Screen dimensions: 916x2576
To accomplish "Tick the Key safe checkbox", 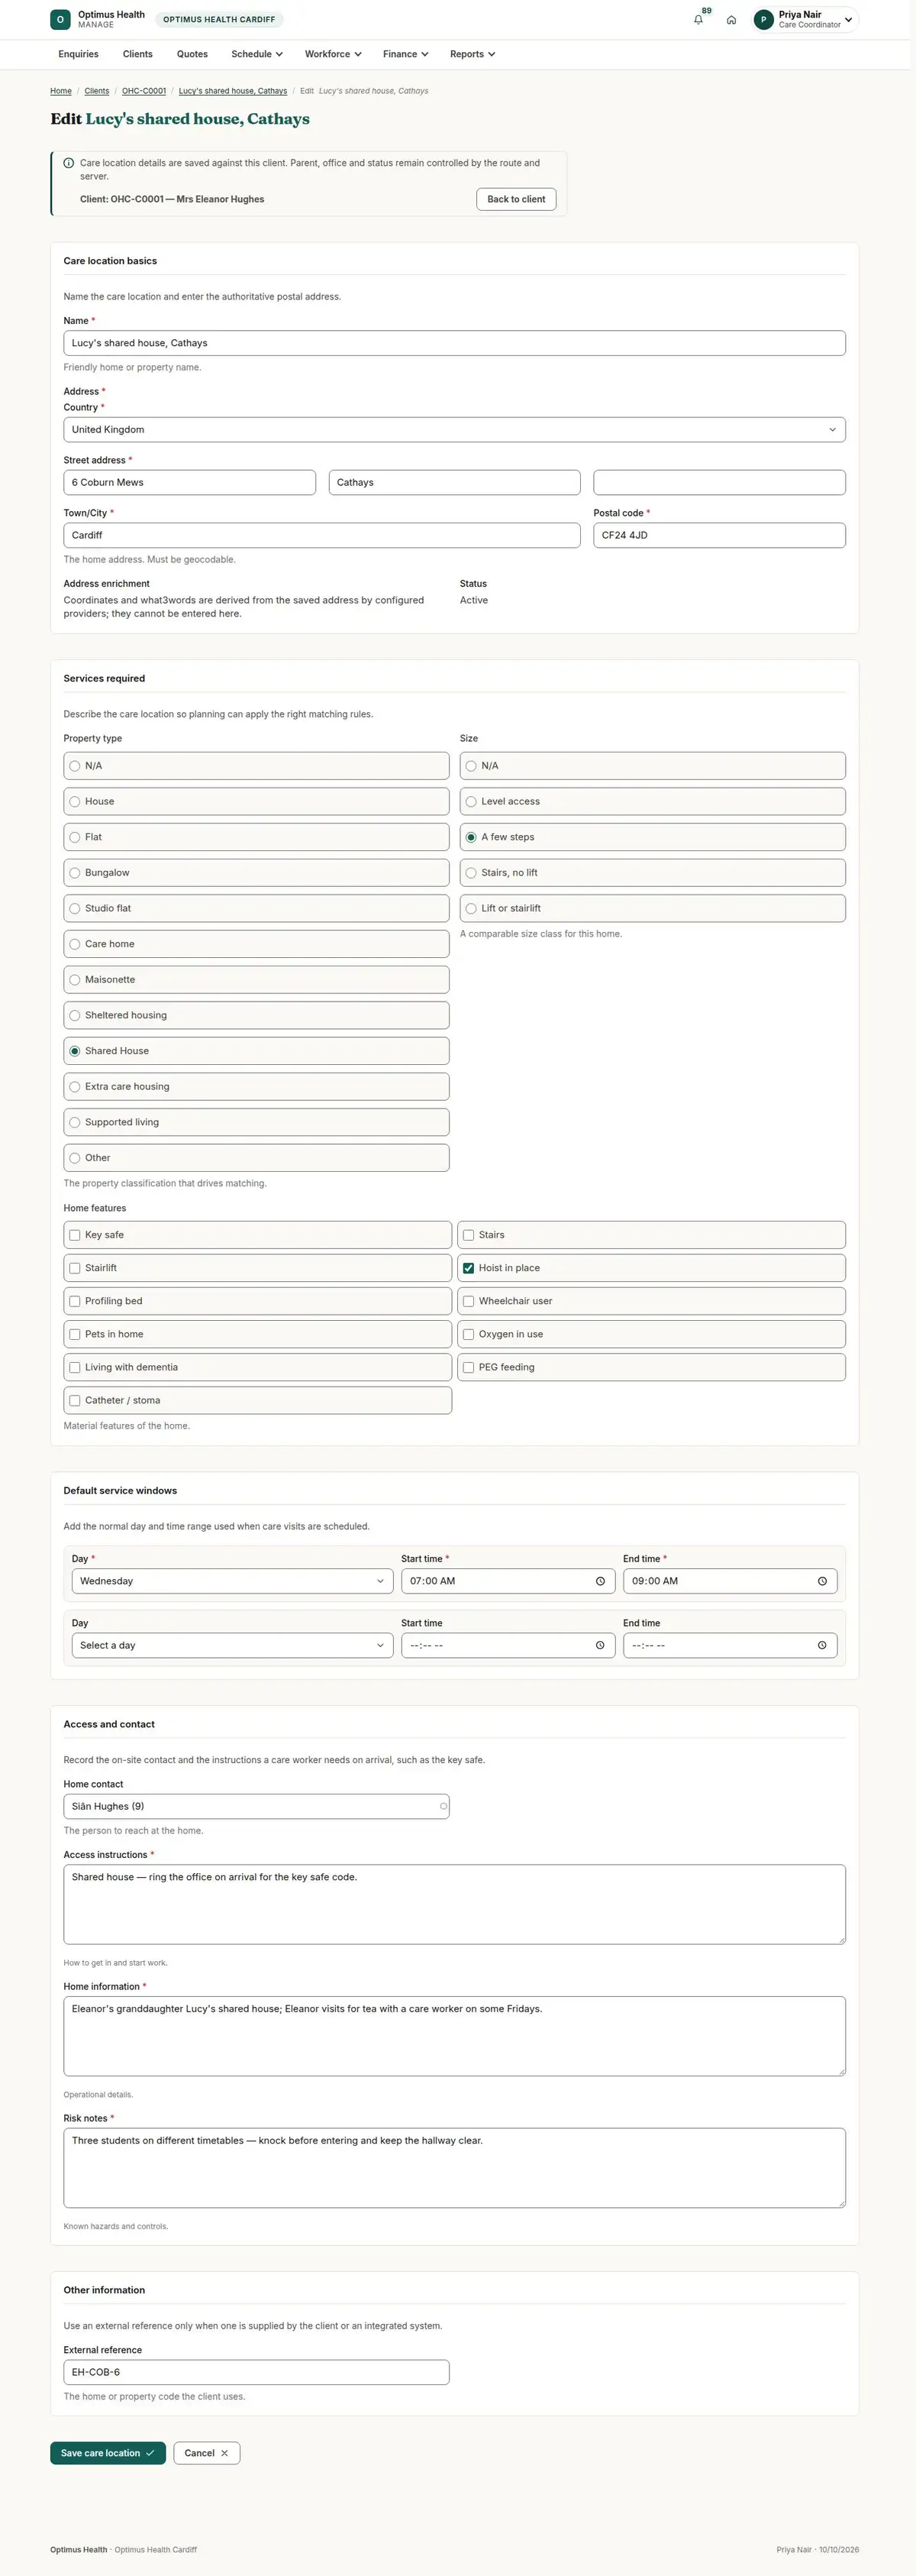I will point(75,1235).
